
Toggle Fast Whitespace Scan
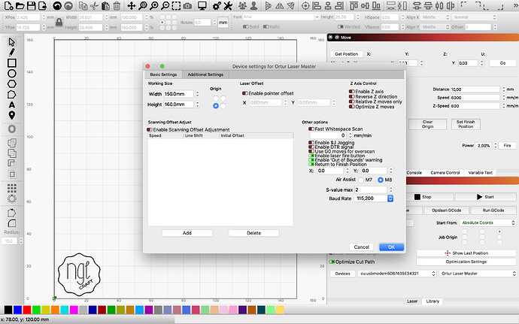pyautogui.click(x=311, y=129)
